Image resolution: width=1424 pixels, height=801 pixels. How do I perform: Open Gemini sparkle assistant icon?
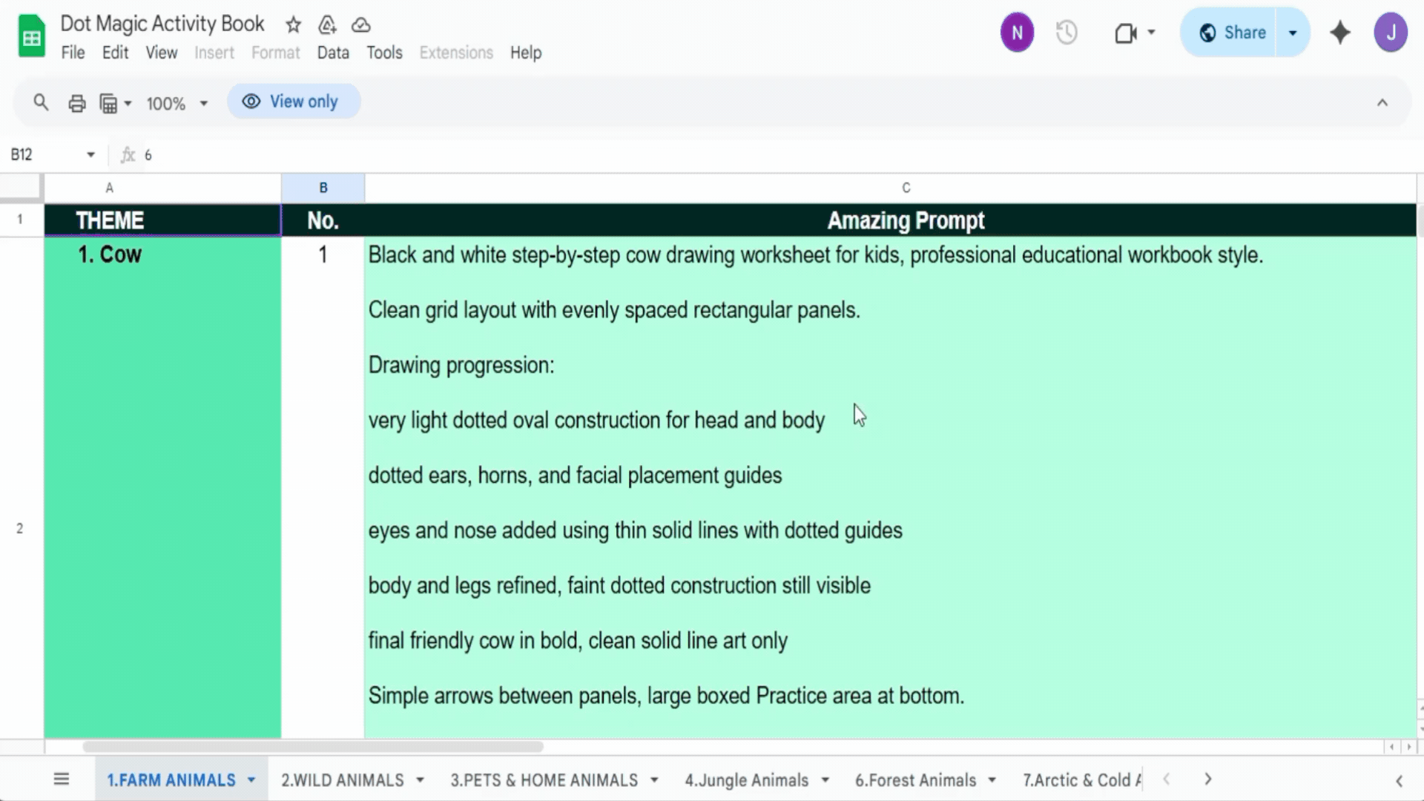point(1340,33)
